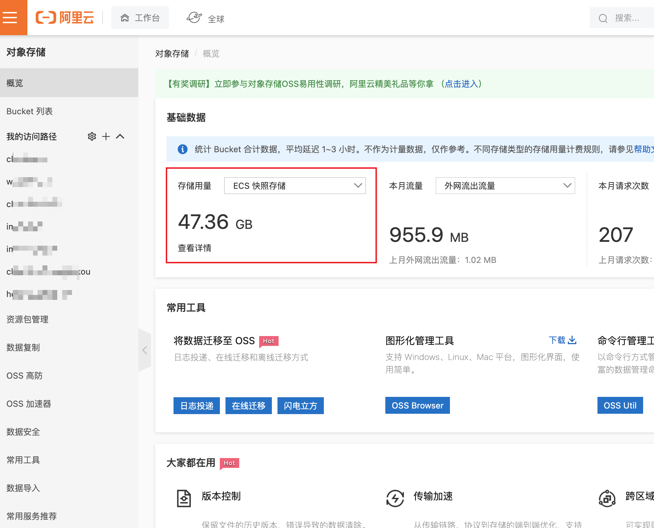This screenshot has width=654, height=528.
Task: Open 数据导入 in sidebar
Action: (x=23, y=488)
